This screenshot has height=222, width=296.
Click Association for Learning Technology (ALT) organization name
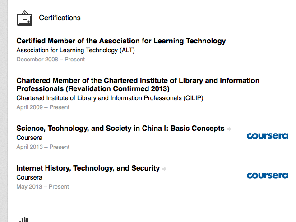click(75, 50)
